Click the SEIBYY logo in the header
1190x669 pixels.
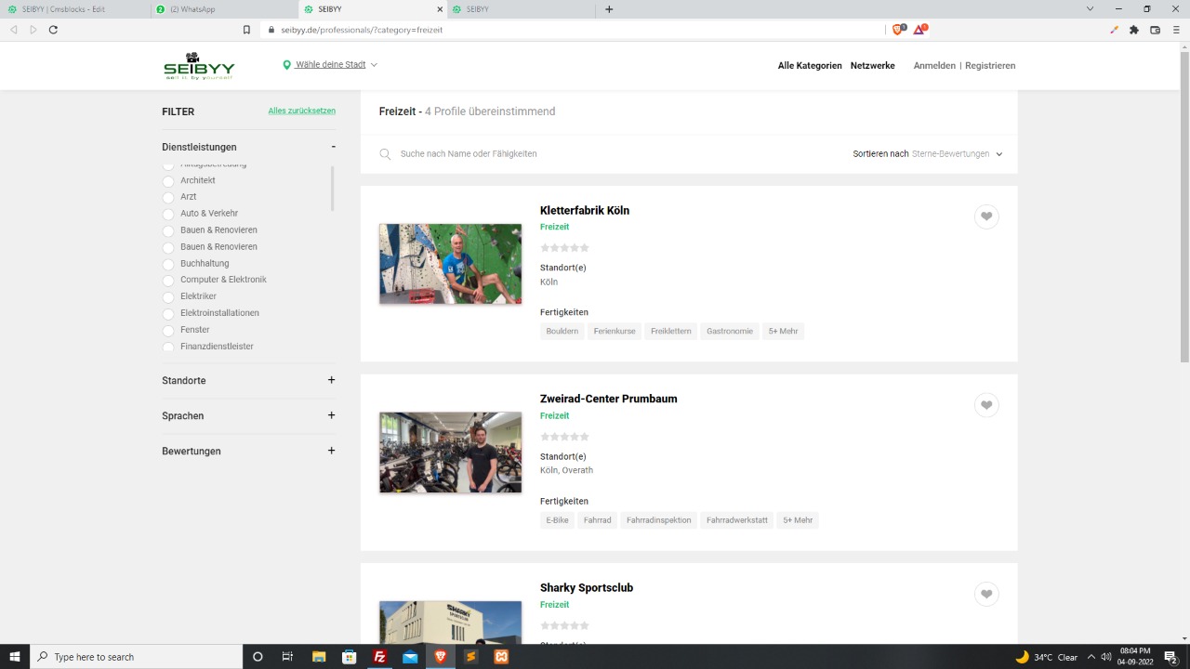click(199, 66)
